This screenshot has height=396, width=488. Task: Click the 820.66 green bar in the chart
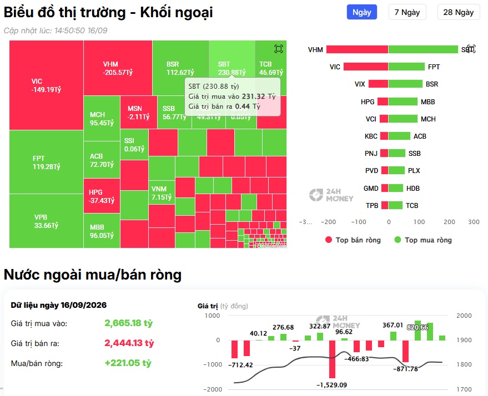(x=417, y=331)
